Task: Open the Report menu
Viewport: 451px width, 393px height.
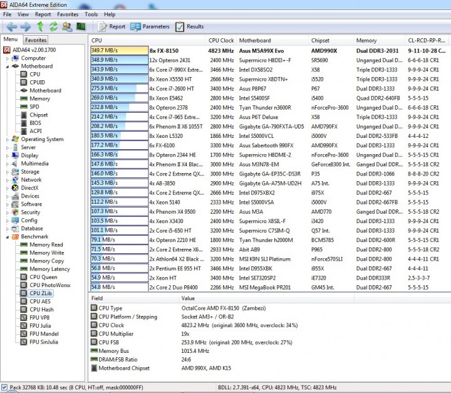Action: pos(43,14)
